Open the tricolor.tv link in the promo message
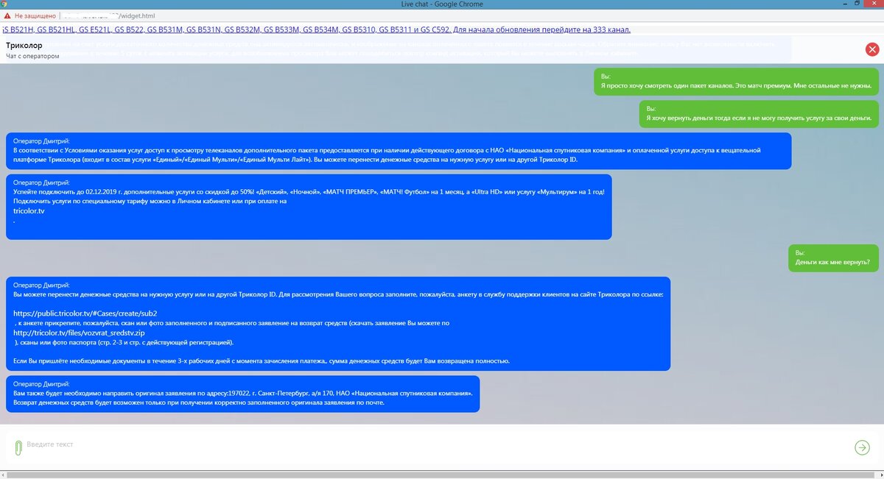 (x=29, y=211)
